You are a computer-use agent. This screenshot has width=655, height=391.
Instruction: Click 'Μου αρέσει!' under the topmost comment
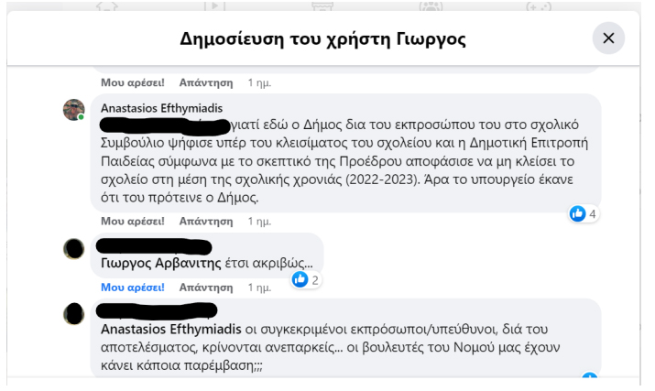pos(132,82)
